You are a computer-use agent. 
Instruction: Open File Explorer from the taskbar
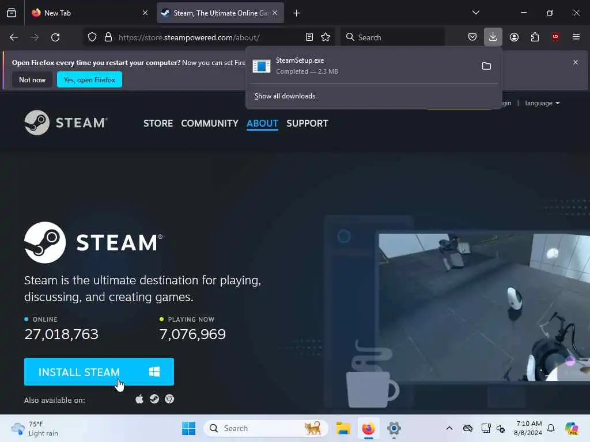[343, 428]
